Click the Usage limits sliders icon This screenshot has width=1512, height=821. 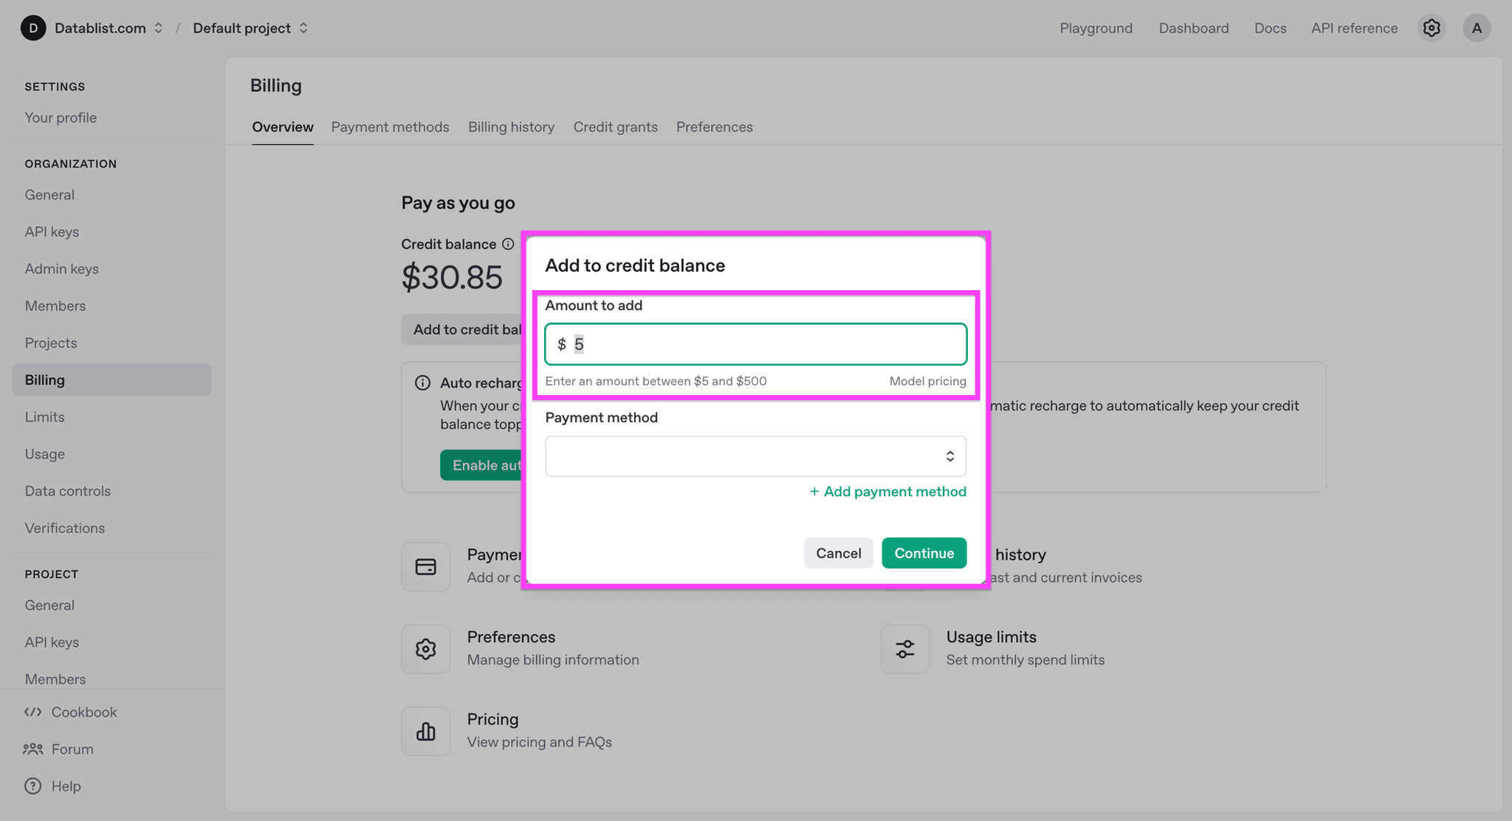(904, 649)
